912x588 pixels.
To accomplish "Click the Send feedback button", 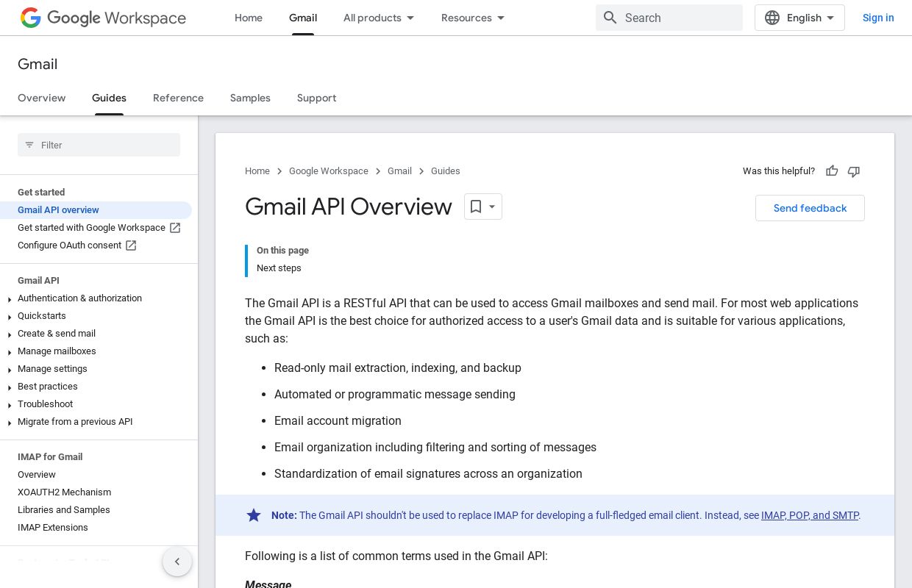I will (x=810, y=208).
